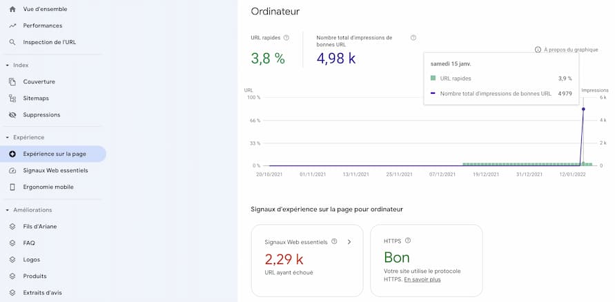The height and width of the screenshot is (302, 615).
Task: Select Expérience sur la page item
Action: (52, 154)
